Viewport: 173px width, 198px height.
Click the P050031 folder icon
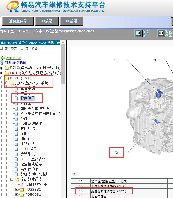point(22,195)
